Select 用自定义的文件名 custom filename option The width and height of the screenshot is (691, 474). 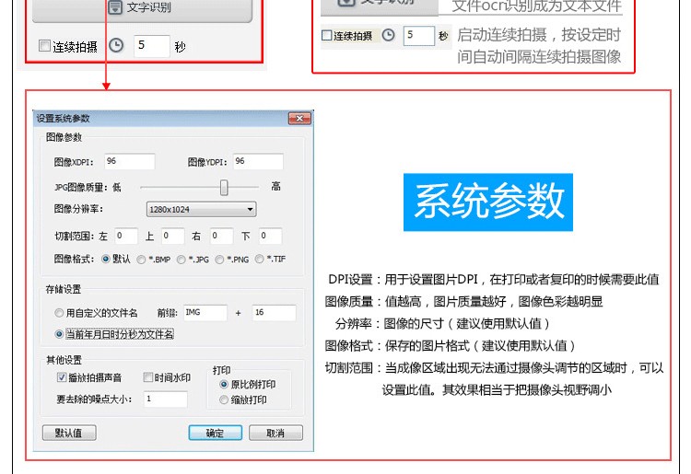(x=60, y=313)
